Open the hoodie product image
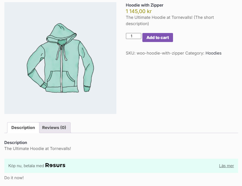 coord(61,58)
